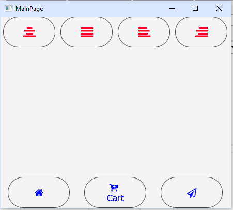
Task: Open the blue home icon button
Action: point(39,192)
